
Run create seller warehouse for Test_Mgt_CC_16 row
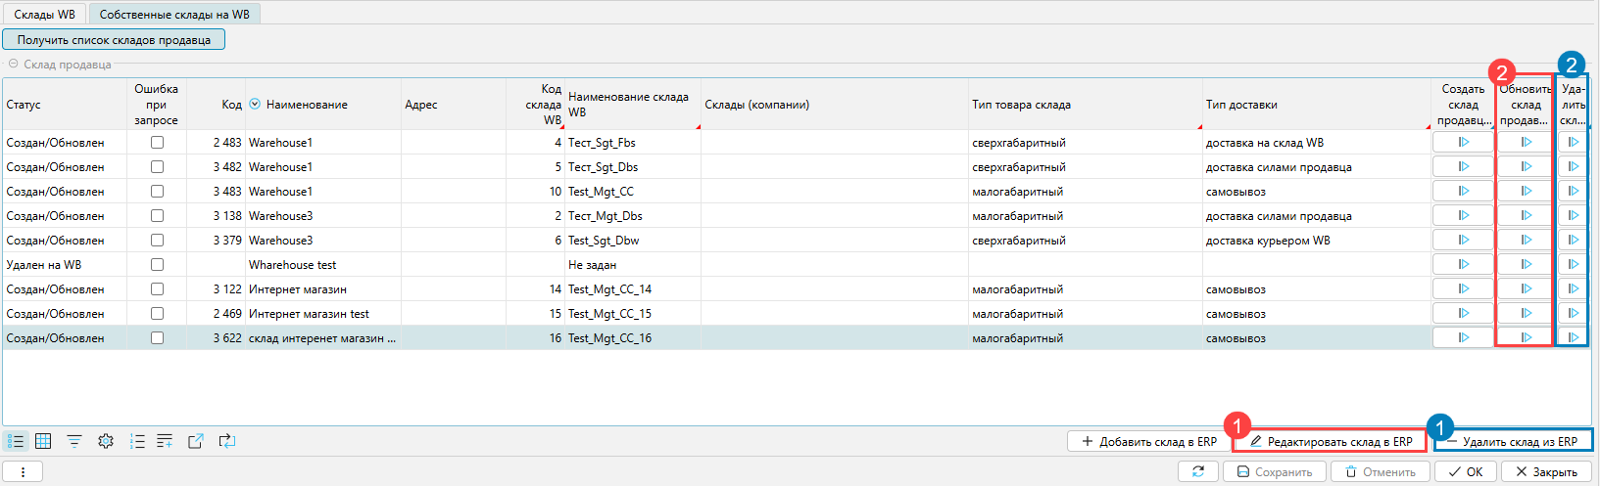(1464, 337)
